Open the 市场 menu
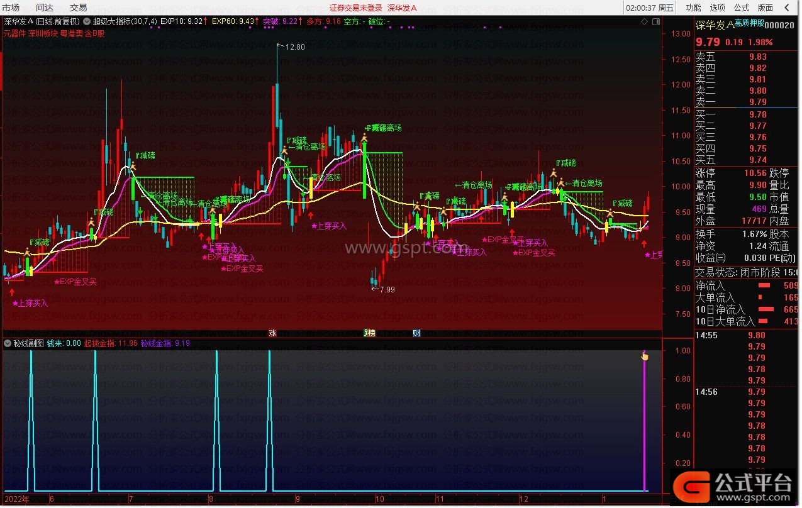 pos(11,8)
